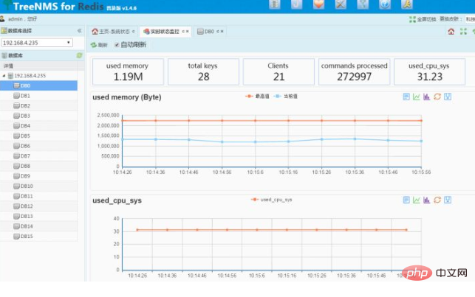The image size is (475, 297).
Task: Save used memory chart as image
Action: tap(448, 97)
